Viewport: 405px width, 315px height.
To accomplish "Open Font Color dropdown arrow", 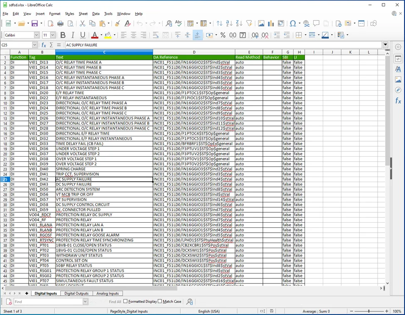I will click(x=101, y=35).
